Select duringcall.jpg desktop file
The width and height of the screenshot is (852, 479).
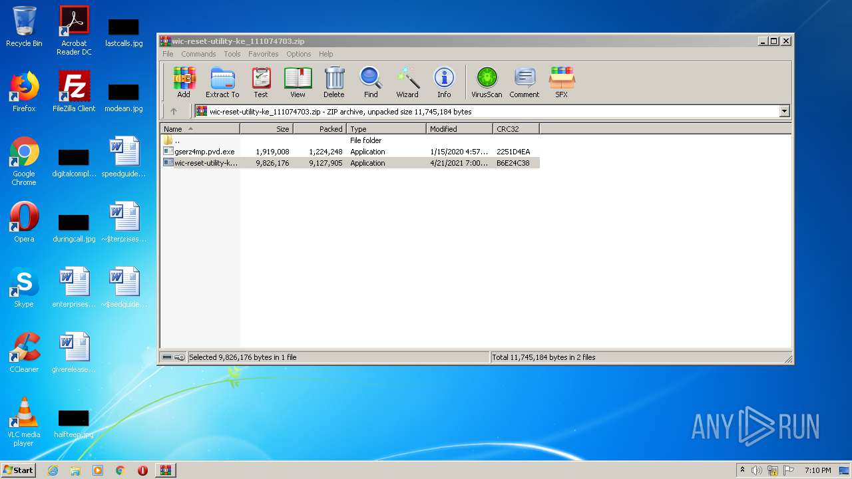(74, 228)
